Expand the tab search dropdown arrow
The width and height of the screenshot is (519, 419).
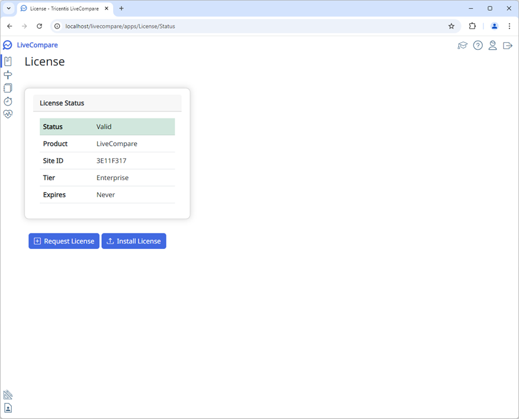9,9
